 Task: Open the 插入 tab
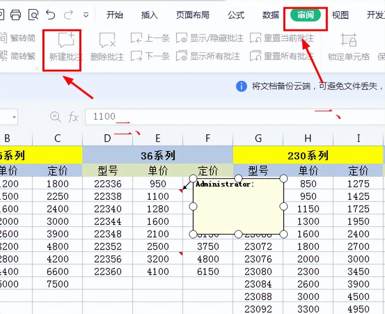click(x=149, y=15)
